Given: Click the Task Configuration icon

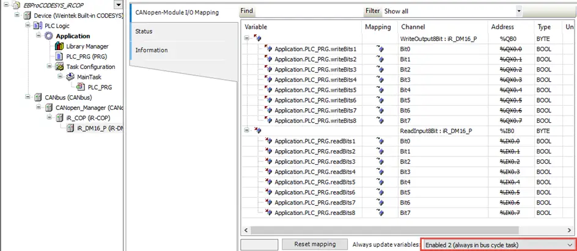Looking at the screenshot, I should pyautogui.click(x=59, y=67).
